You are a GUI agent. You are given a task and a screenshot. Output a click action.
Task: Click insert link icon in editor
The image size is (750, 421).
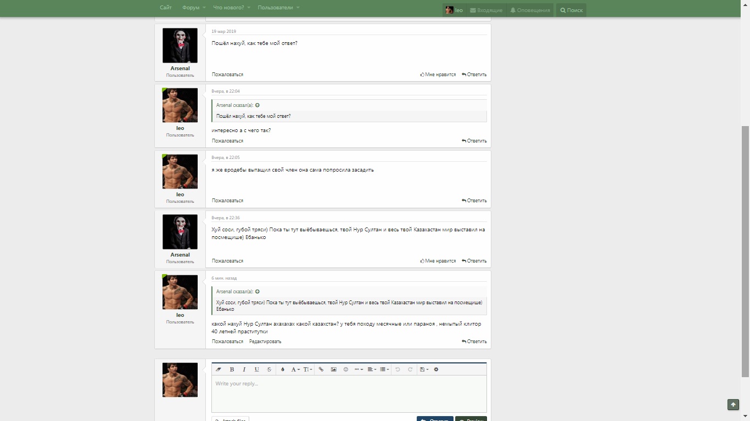pos(321,369)
